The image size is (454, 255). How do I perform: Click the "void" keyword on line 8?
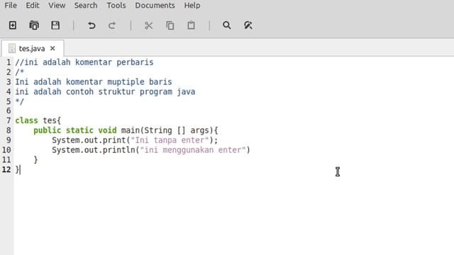pos(107,130)
